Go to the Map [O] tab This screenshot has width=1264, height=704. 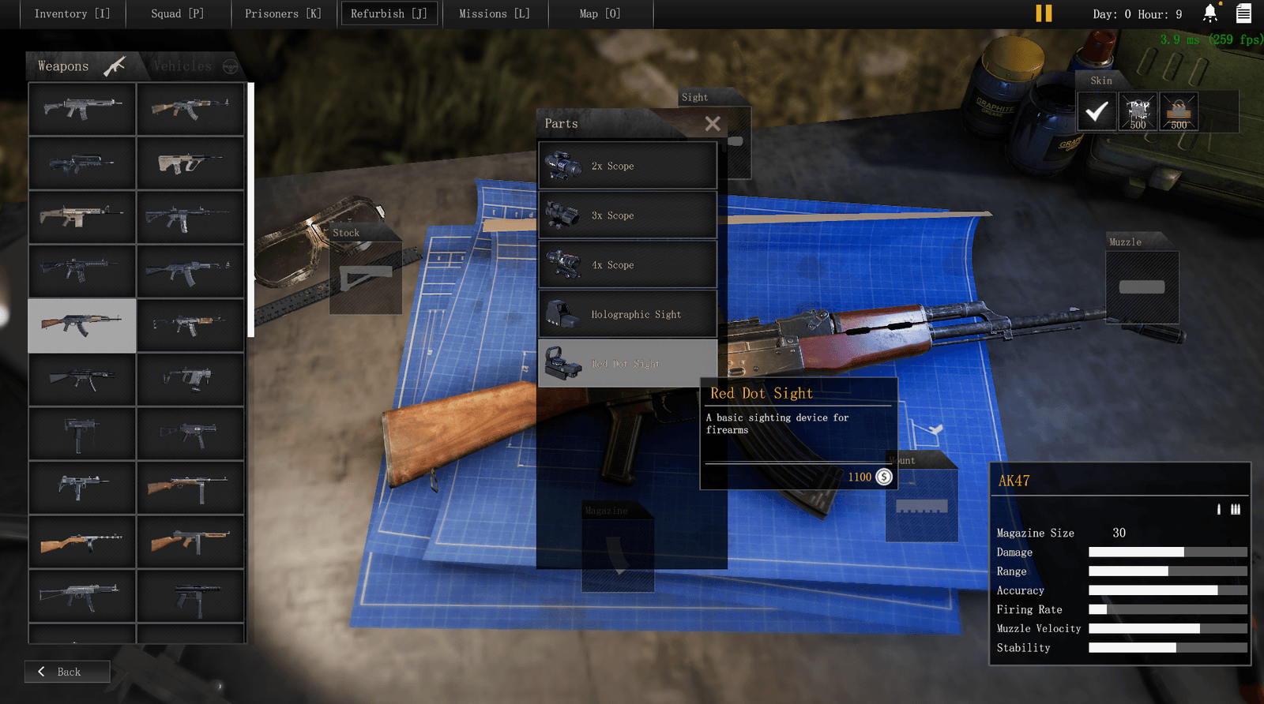[x=600, y=13]
